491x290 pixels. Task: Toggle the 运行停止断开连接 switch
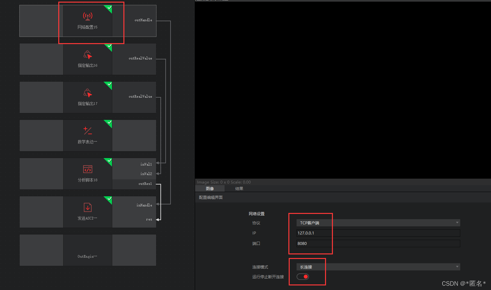click(303, 277)
